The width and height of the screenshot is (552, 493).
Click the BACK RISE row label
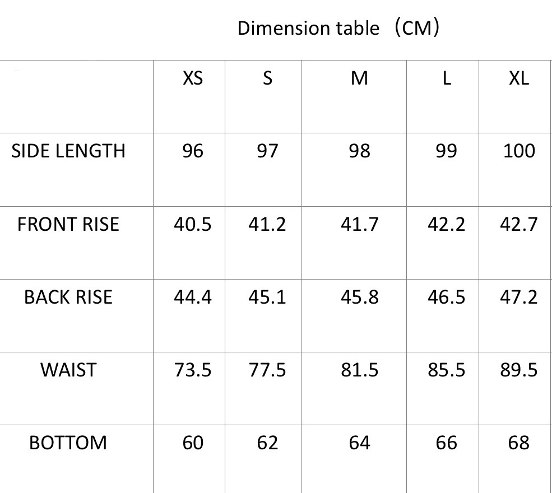tap(68, 297)
